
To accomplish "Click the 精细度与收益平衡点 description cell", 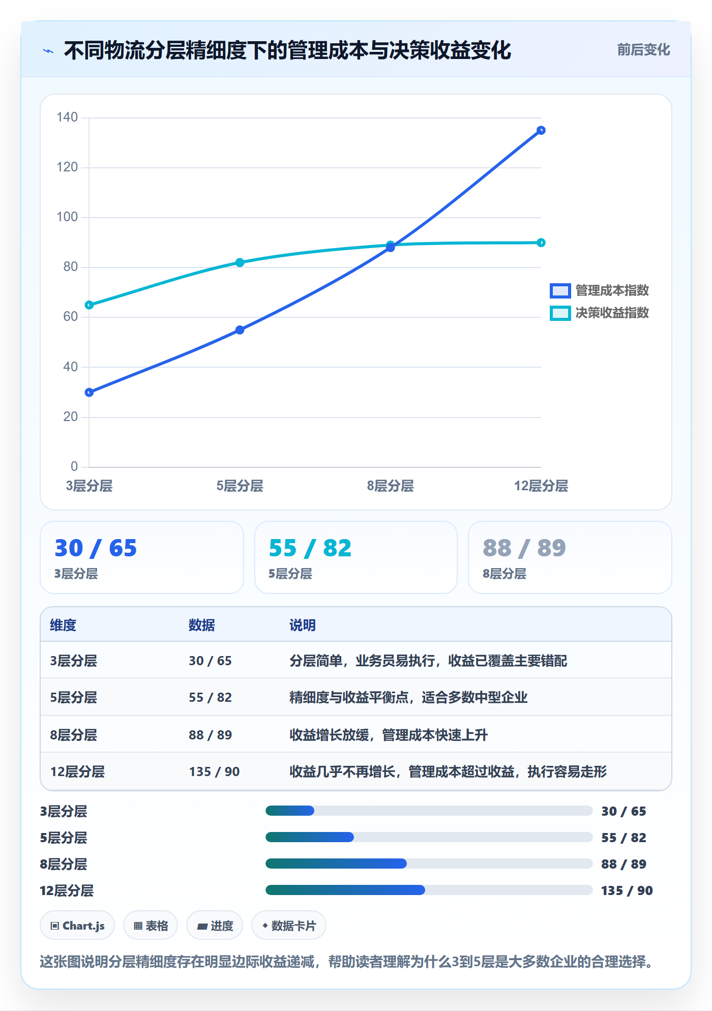I will (x=408, y=697).
